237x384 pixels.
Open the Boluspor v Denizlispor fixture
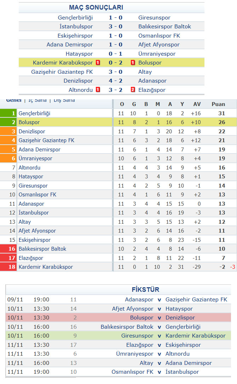(x=118, y=318)
